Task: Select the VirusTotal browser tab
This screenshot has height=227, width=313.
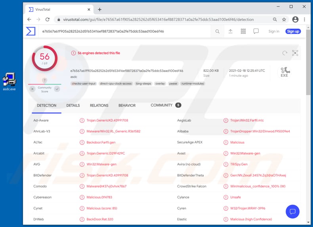Action: [x=59, y=10]
